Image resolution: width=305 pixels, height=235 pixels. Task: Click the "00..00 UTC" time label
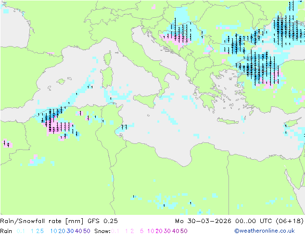[254, 221]
